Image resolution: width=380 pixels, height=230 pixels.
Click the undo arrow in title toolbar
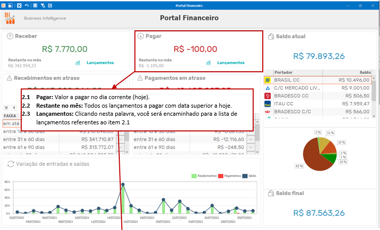27,6
